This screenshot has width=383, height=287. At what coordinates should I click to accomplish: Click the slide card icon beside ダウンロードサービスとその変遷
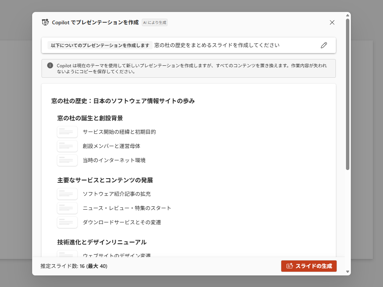point(67,222)
